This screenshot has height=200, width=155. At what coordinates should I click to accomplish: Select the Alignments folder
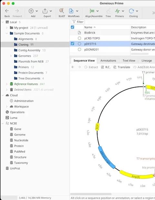26,39
